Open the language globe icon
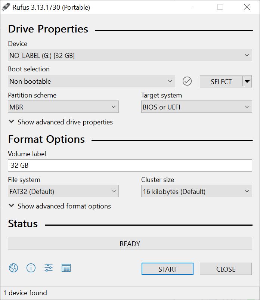The height and width of the screenshot is (300, 260). coord(13,267)
